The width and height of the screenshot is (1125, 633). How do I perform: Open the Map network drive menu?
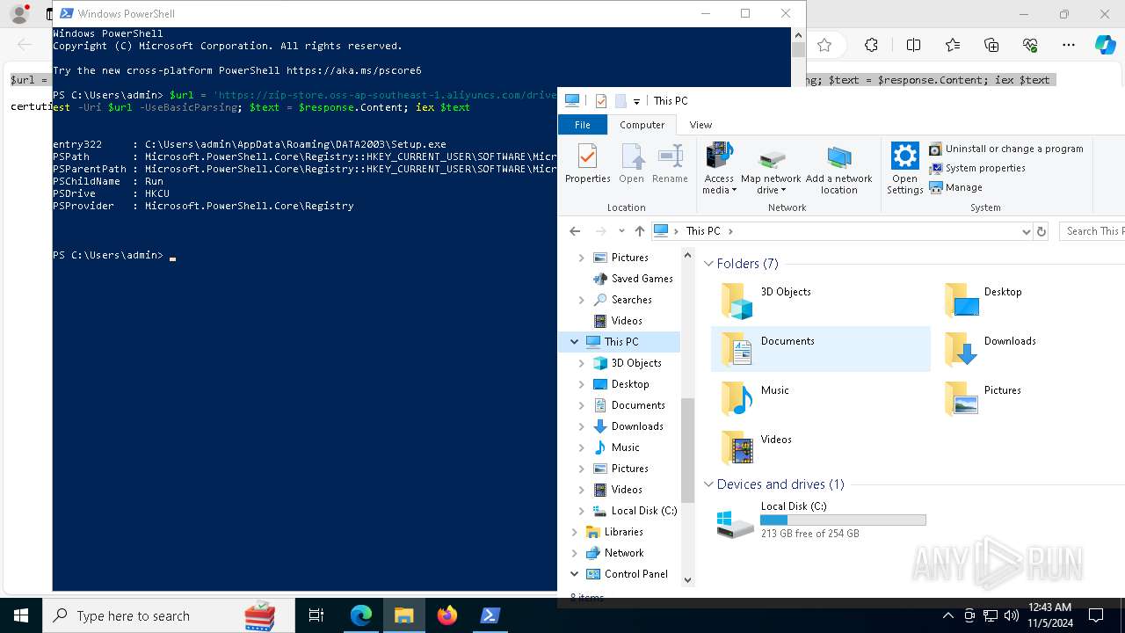tap(771, 169)
